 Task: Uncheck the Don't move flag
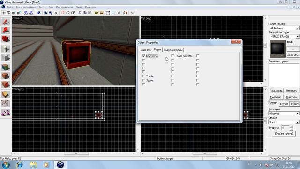144,56
